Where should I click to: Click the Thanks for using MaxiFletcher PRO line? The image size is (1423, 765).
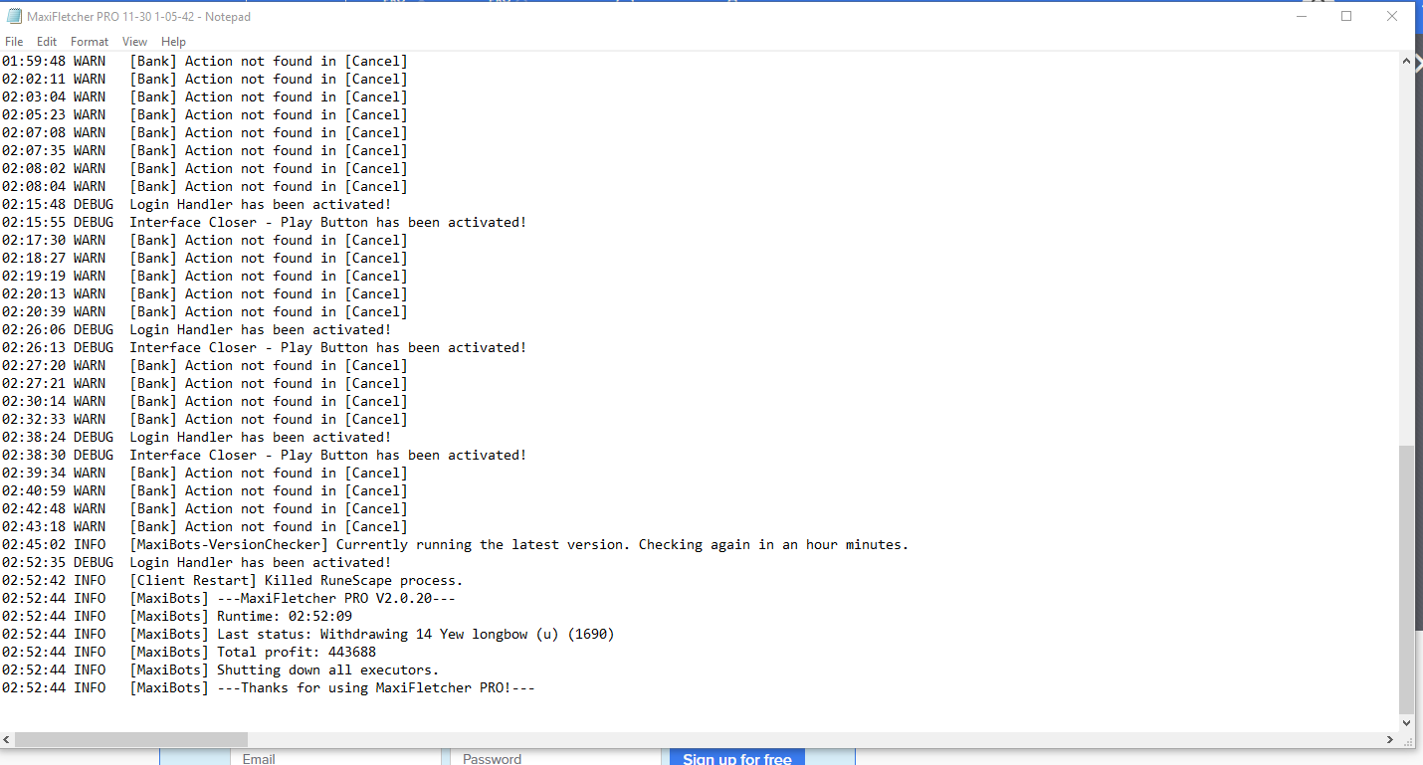click(x=269, y=687)
